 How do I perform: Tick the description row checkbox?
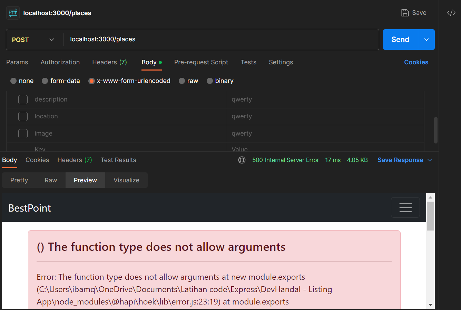coord(23,99)
